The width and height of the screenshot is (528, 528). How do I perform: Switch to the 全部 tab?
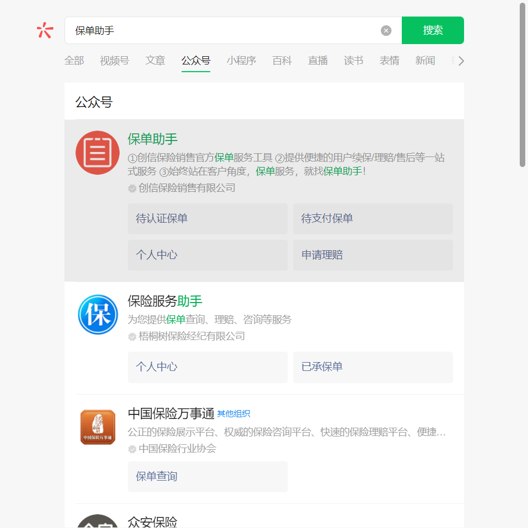coord(74,61)
